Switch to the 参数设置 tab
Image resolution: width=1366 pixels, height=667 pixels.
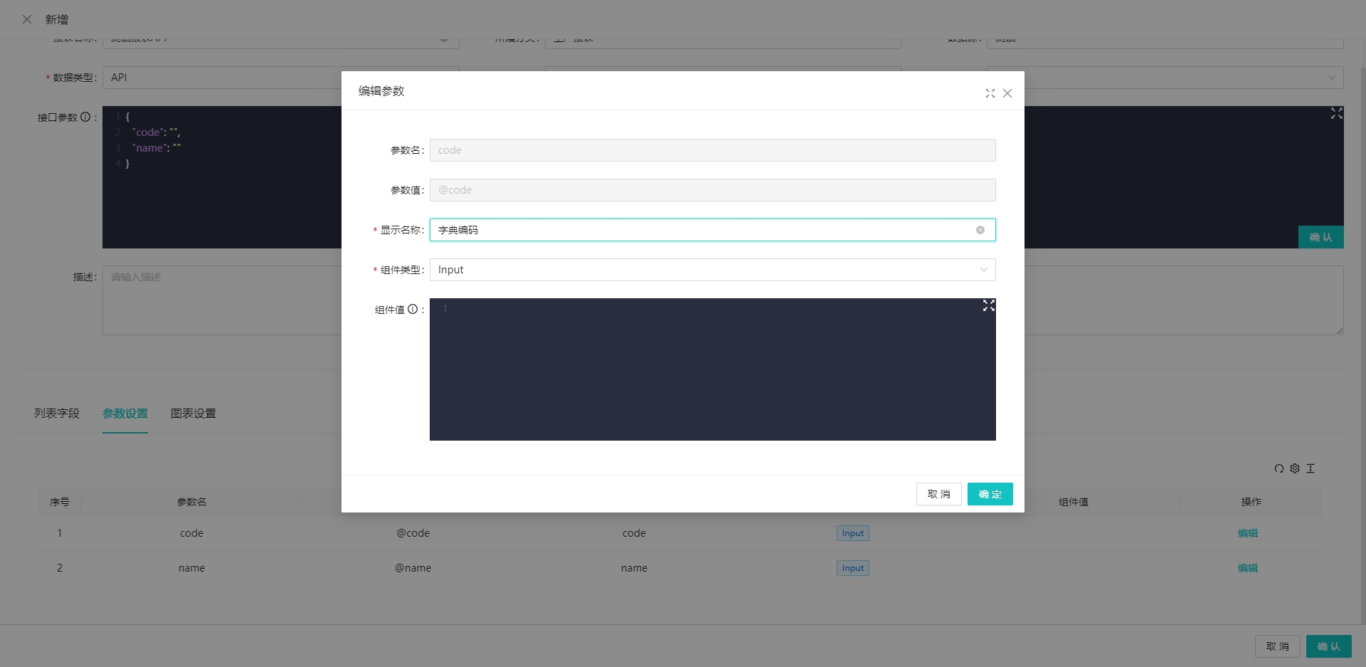tap(125, 414)
